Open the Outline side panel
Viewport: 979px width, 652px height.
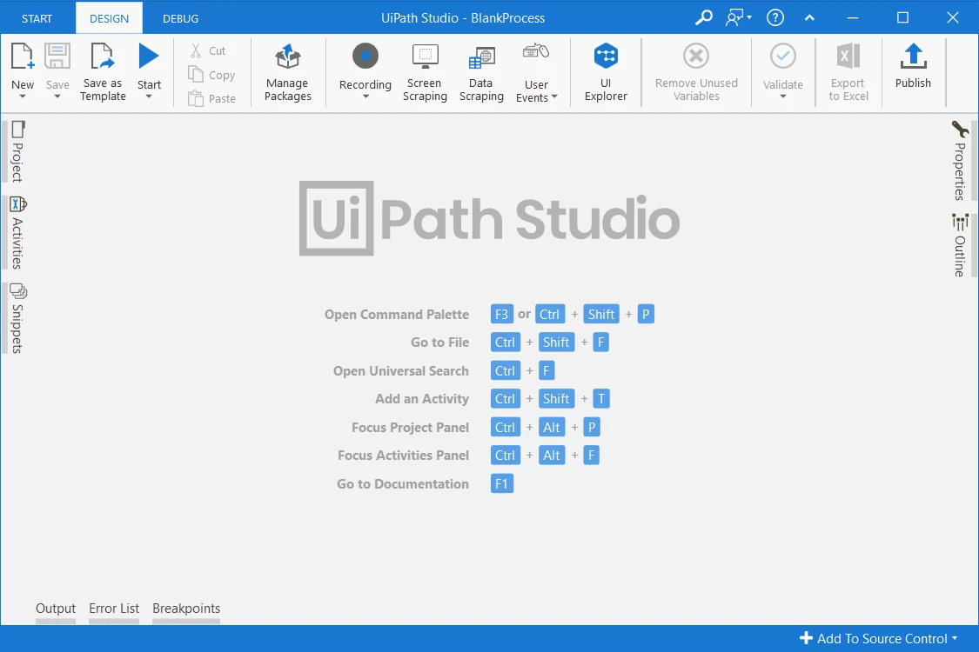[960, 245]
